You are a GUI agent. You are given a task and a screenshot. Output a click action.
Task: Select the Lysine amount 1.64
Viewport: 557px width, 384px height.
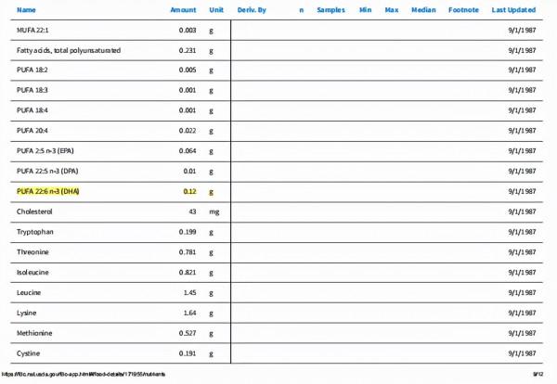click(188, 313)
